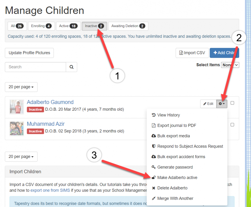Click the Update Profile Pictures button
The width and height of the screenshot is (251, 207).
click(29, 53)
